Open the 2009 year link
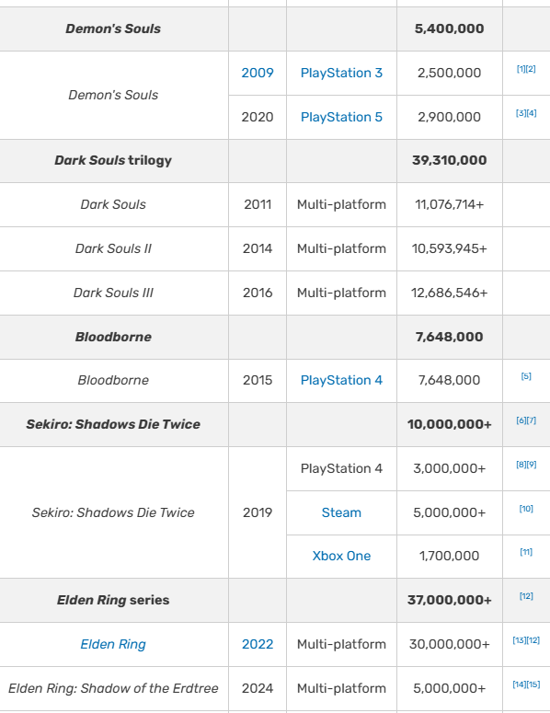 [x=258, y=73]
